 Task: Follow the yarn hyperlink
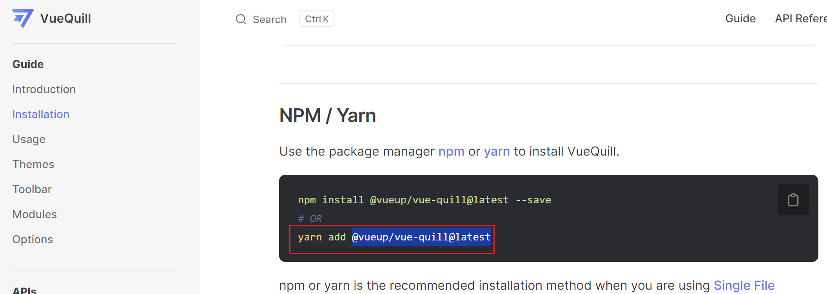tap(497, 151)
